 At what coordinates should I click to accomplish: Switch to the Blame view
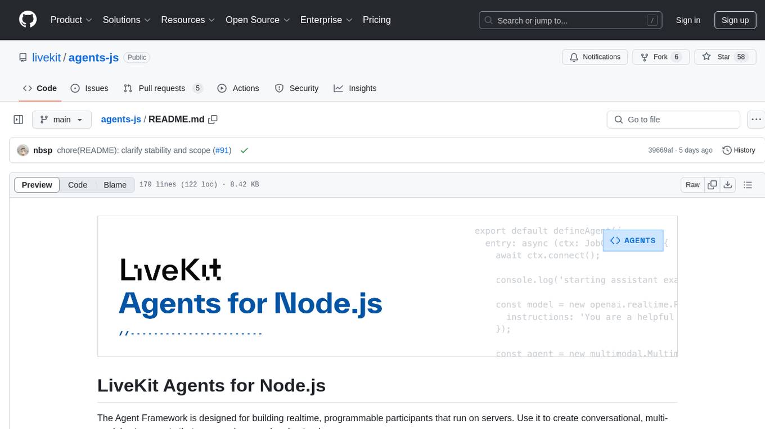(115, 185)
